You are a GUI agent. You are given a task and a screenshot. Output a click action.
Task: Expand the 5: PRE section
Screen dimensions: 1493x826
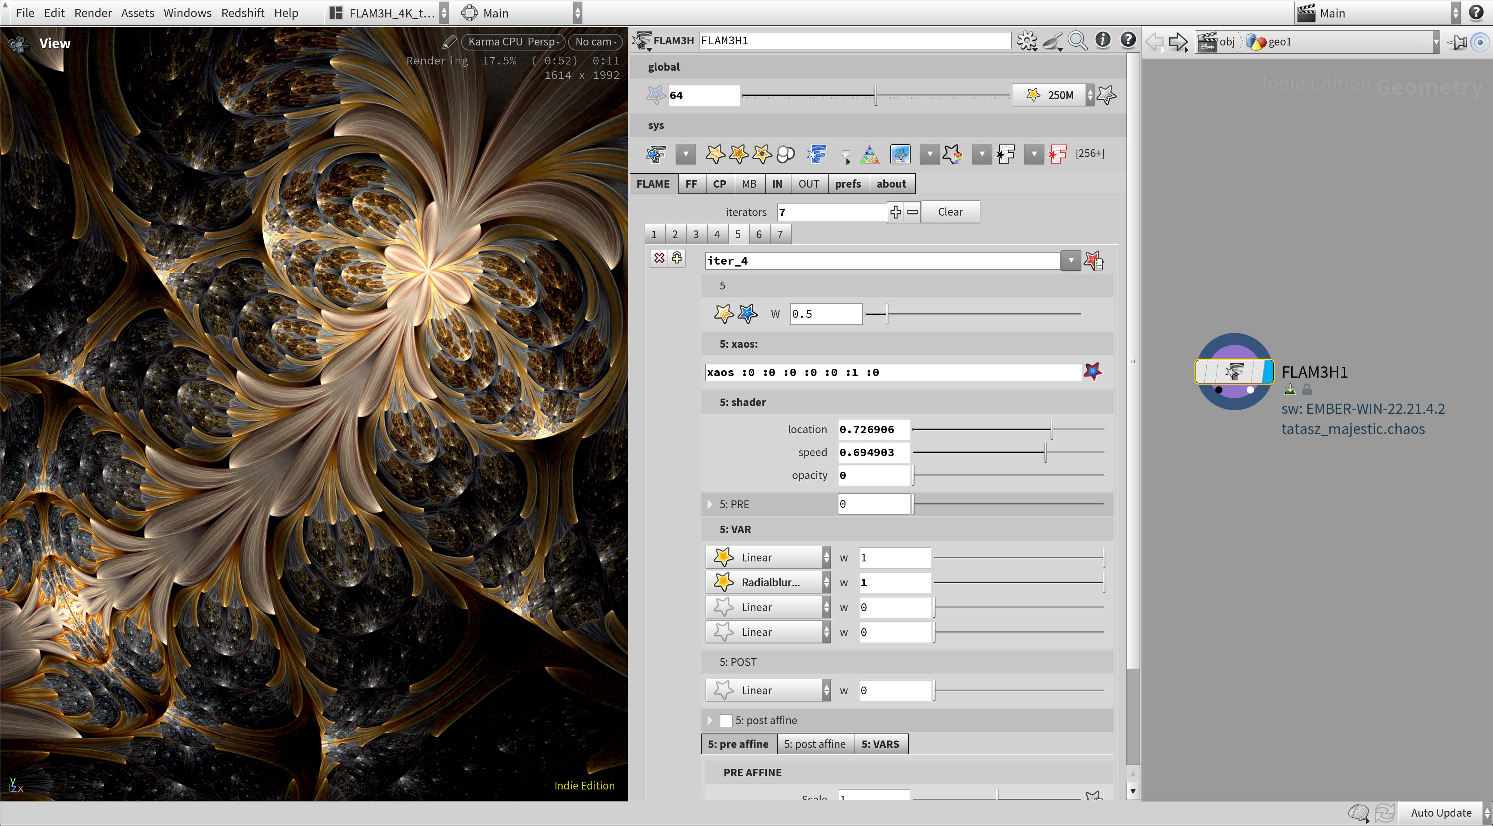click(710, 505)
